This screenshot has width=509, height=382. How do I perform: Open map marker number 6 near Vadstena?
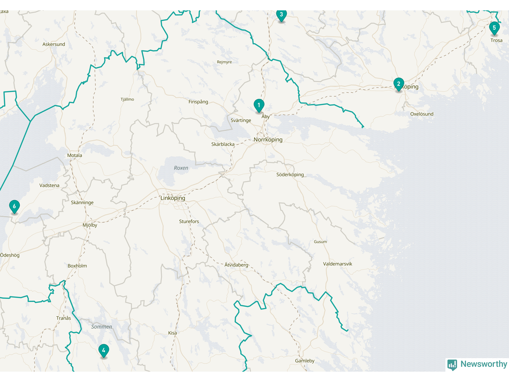coord(14,206)
